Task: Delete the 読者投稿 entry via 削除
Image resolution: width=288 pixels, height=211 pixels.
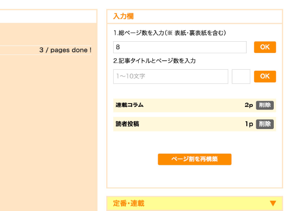Action: click(x=265, y=124)
